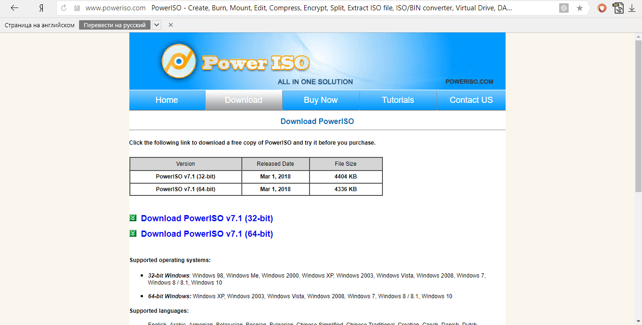Screen dimensions: 642x325
Task: Click Mar 1, 2018 in the 64-bit row
Action: (276, 189)
